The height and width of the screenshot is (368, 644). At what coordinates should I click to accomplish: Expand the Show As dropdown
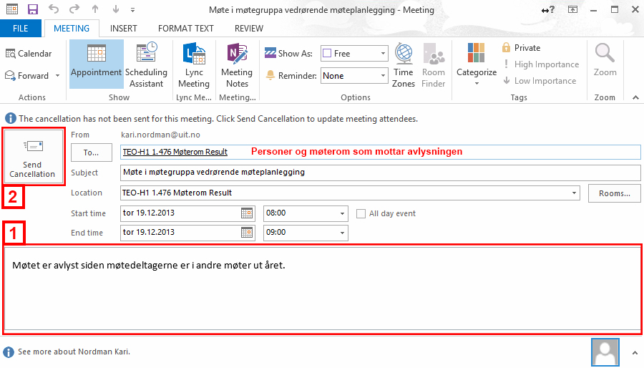pos(383,54)
